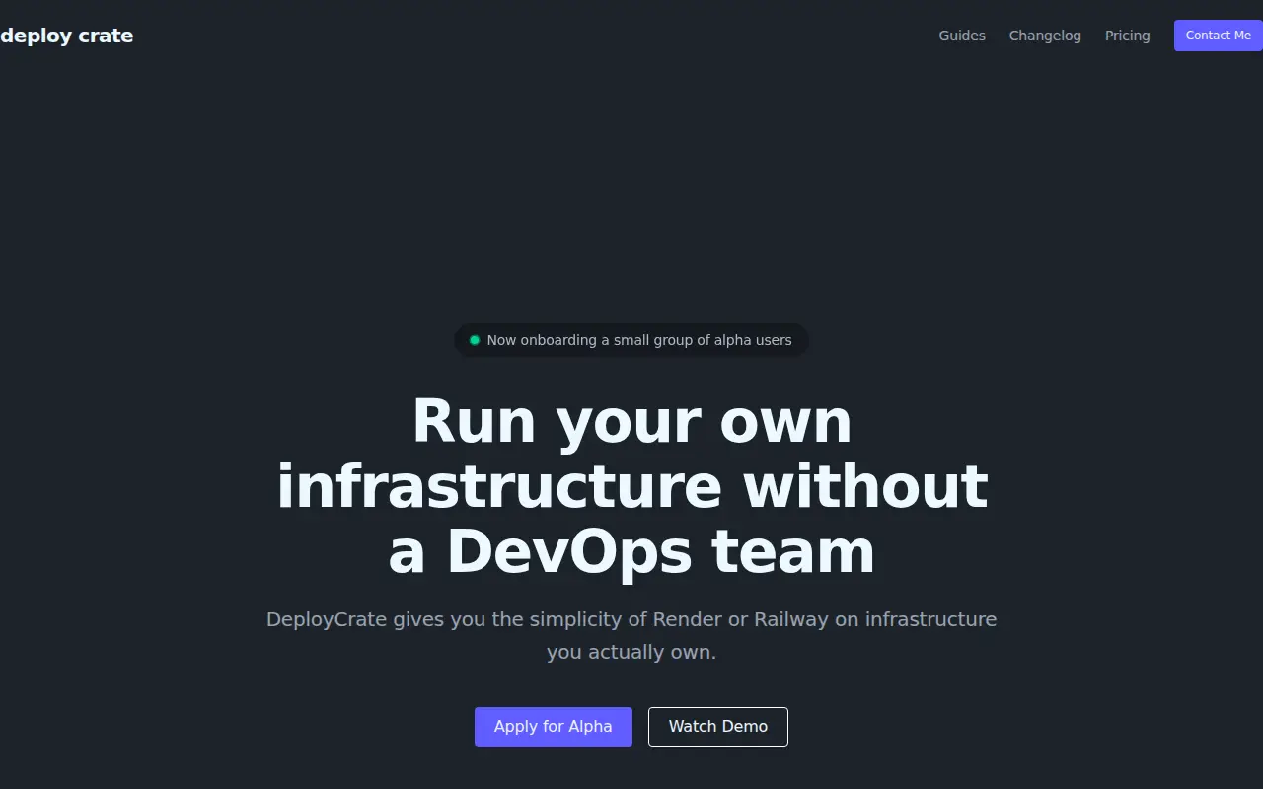This screenshot has width=1263, height=789.
Task: Select the subtitle starting "DeployCrate gives you the simplicity"
Action: [x=631, y=636]
